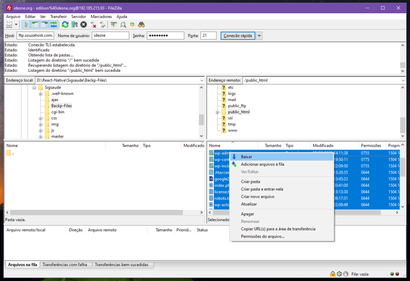
Task: Click the question-mark icon beside etc
Action: tap(224, 87)
